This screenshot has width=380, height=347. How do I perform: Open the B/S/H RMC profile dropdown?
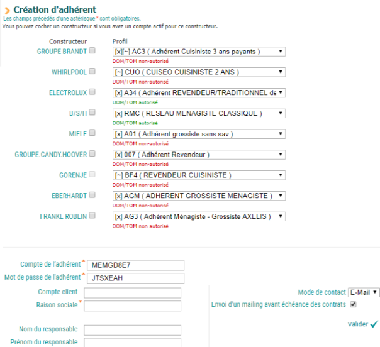(x=199, y=113)
